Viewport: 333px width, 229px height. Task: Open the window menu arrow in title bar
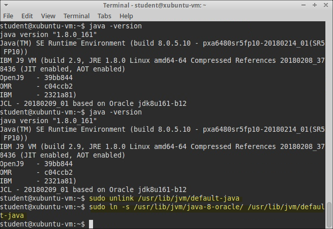click(x=6, y=5)
